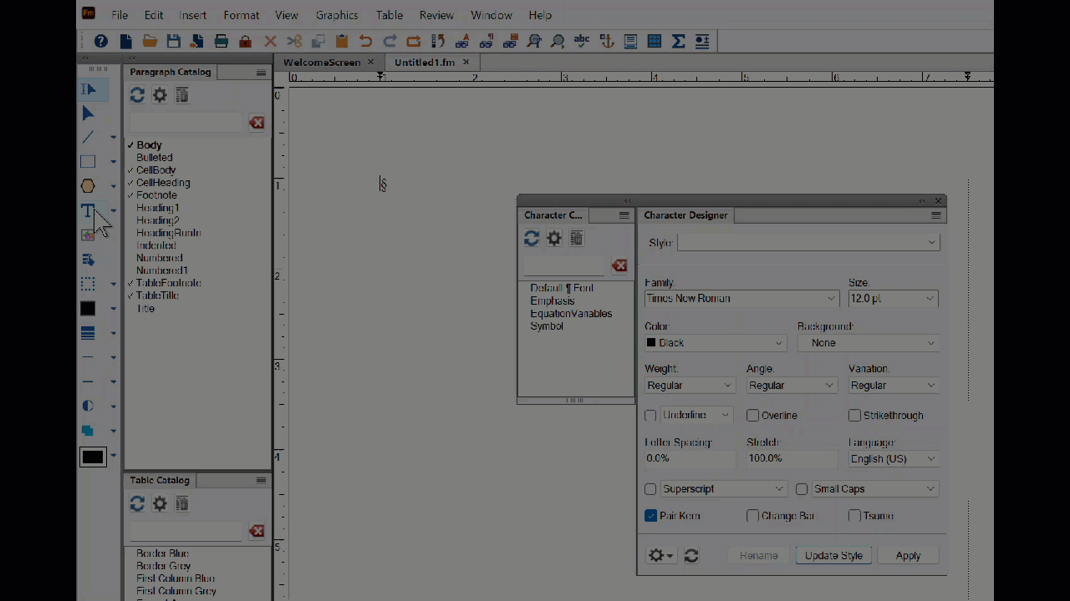Click the Update Style button
This screenshot has height=601, width=1070.
click(x=833, y=556)
